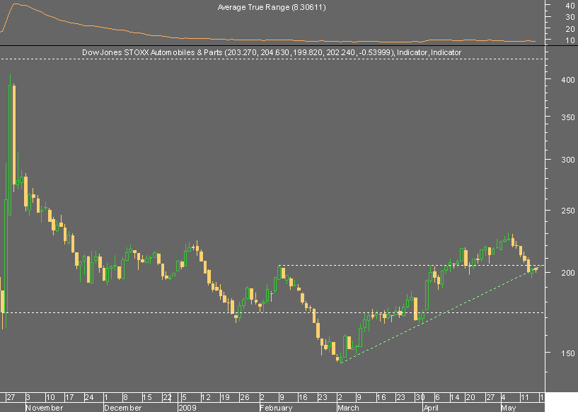Select the March month label
The height and width of the screenshot is (412, 578).
[348, 408]
